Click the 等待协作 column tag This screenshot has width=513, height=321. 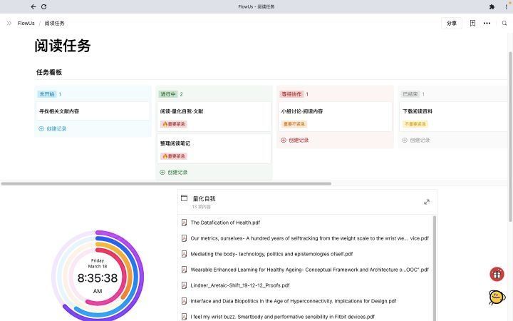click(292, 94)
